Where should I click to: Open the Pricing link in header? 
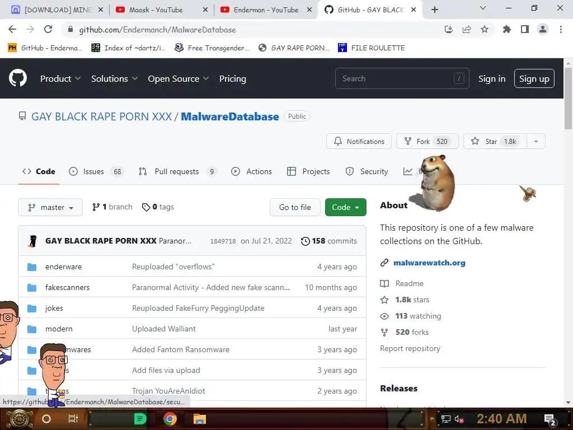[233, 78]
